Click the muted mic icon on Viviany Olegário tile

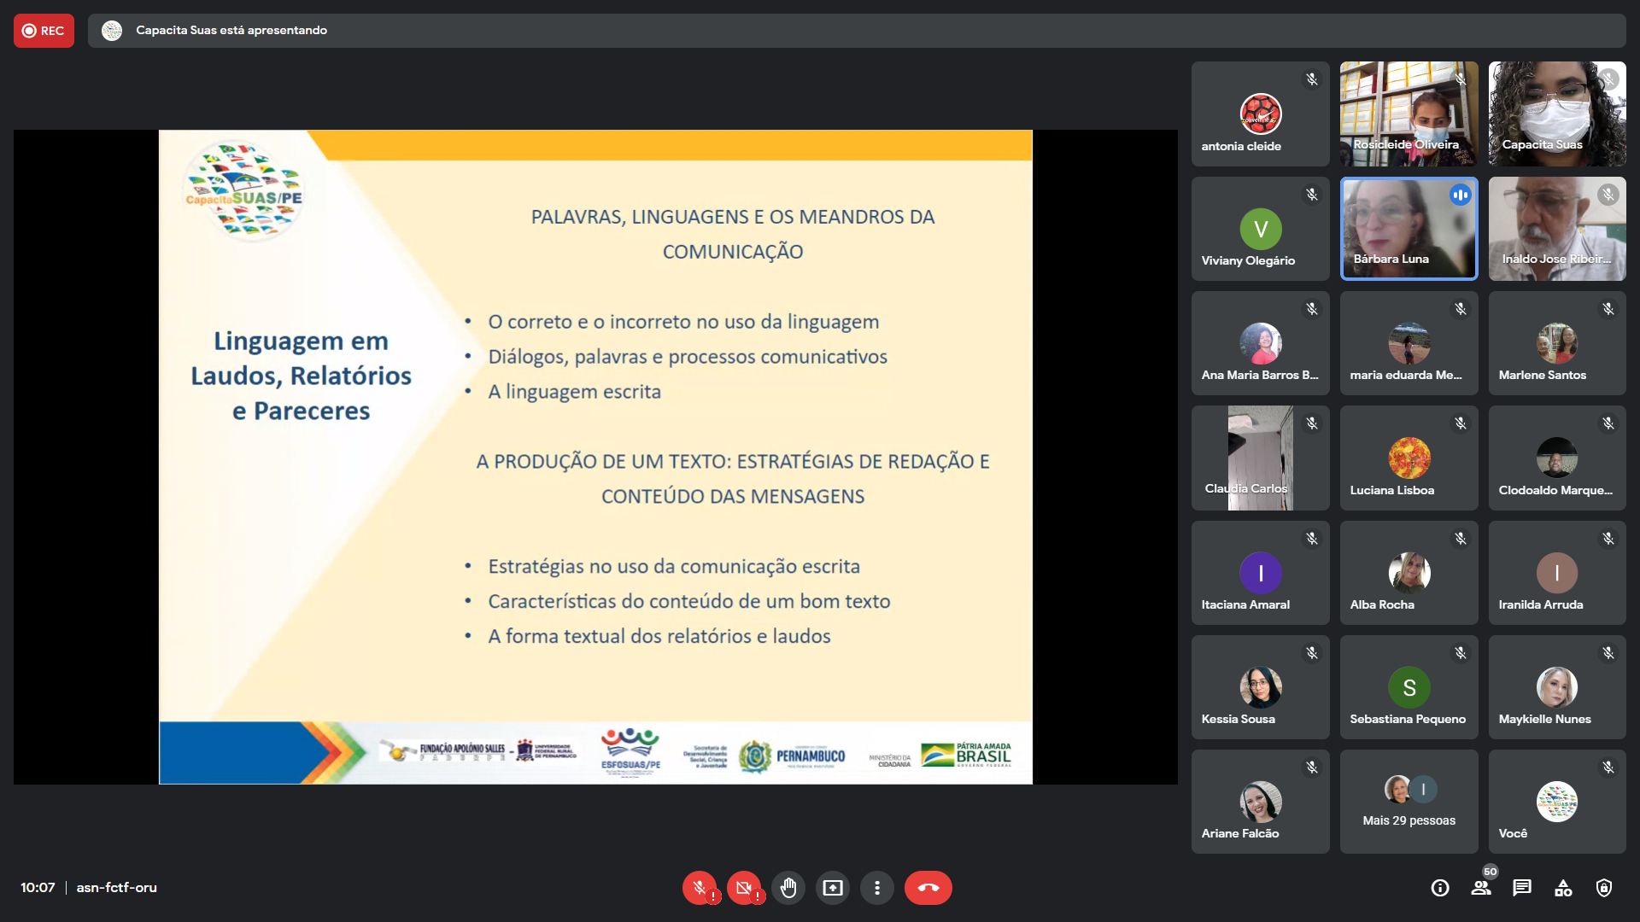click(x=1312, y=195)
